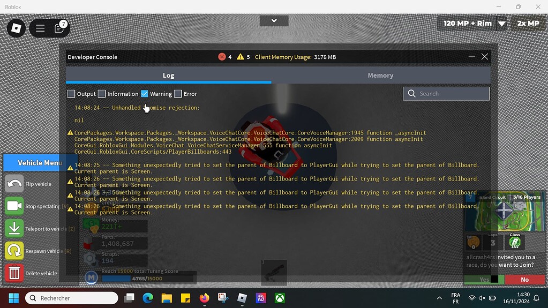Image resolution: width=548 pixels, height=308 pixels.
Task: Uncheck the Warning filter checkbox
Action: (145, 94)
